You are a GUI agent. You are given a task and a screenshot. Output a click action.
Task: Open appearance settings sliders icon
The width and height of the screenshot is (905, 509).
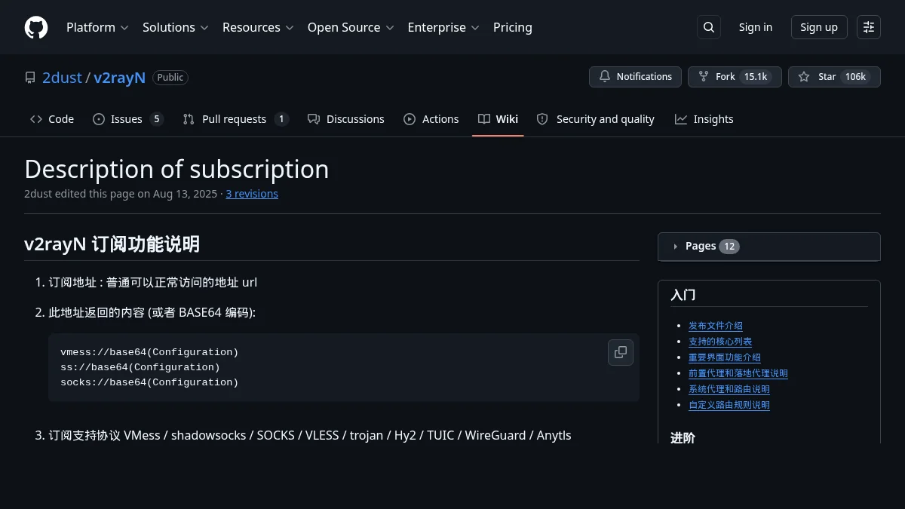869,27
